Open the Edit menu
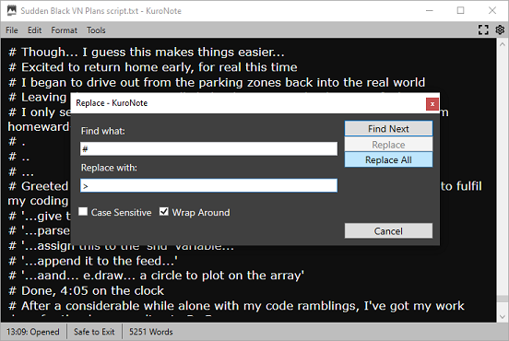The height and width of the screenshot is (341, 509). 34,30
